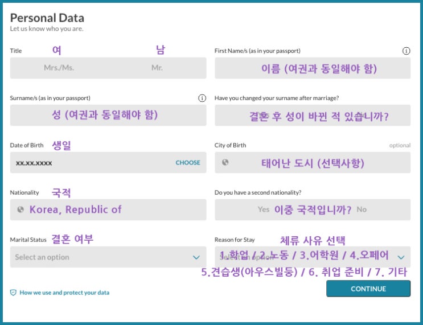Click the shield icon beside data protection link
This screenshot has height=325, width=423.
13,293
